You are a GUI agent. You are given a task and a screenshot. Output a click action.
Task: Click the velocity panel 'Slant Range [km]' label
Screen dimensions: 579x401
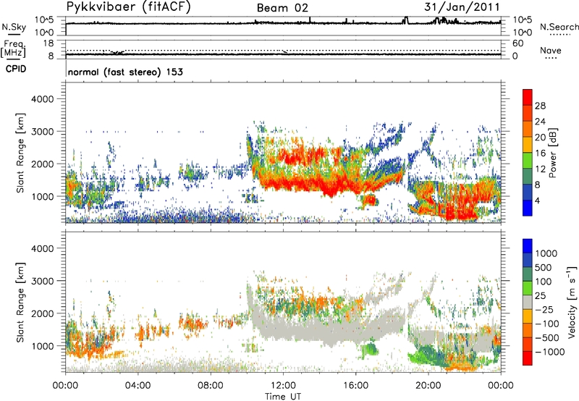pyautogui.click(x=21, y=303)
